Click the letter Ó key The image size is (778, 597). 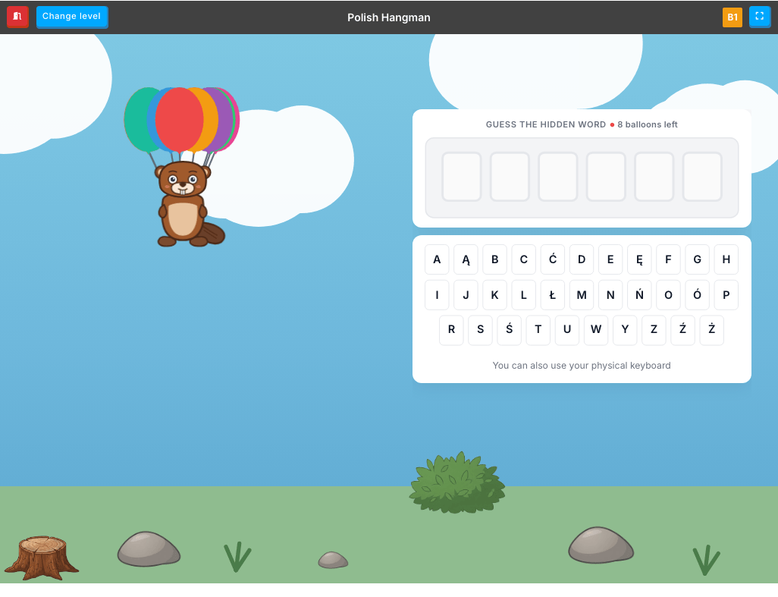tap(697, 295)
